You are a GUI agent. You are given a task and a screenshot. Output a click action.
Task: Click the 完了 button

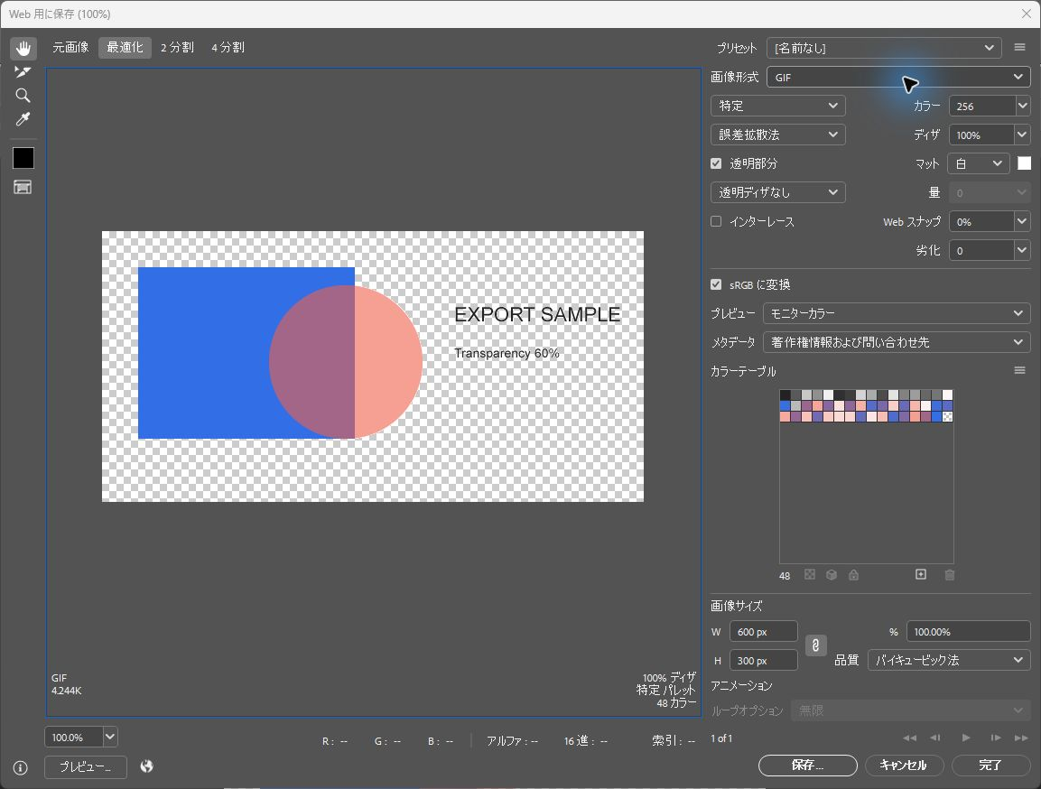pos(990,766)
